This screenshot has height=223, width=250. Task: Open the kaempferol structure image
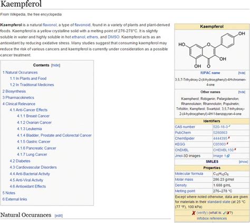coord(212,50)
